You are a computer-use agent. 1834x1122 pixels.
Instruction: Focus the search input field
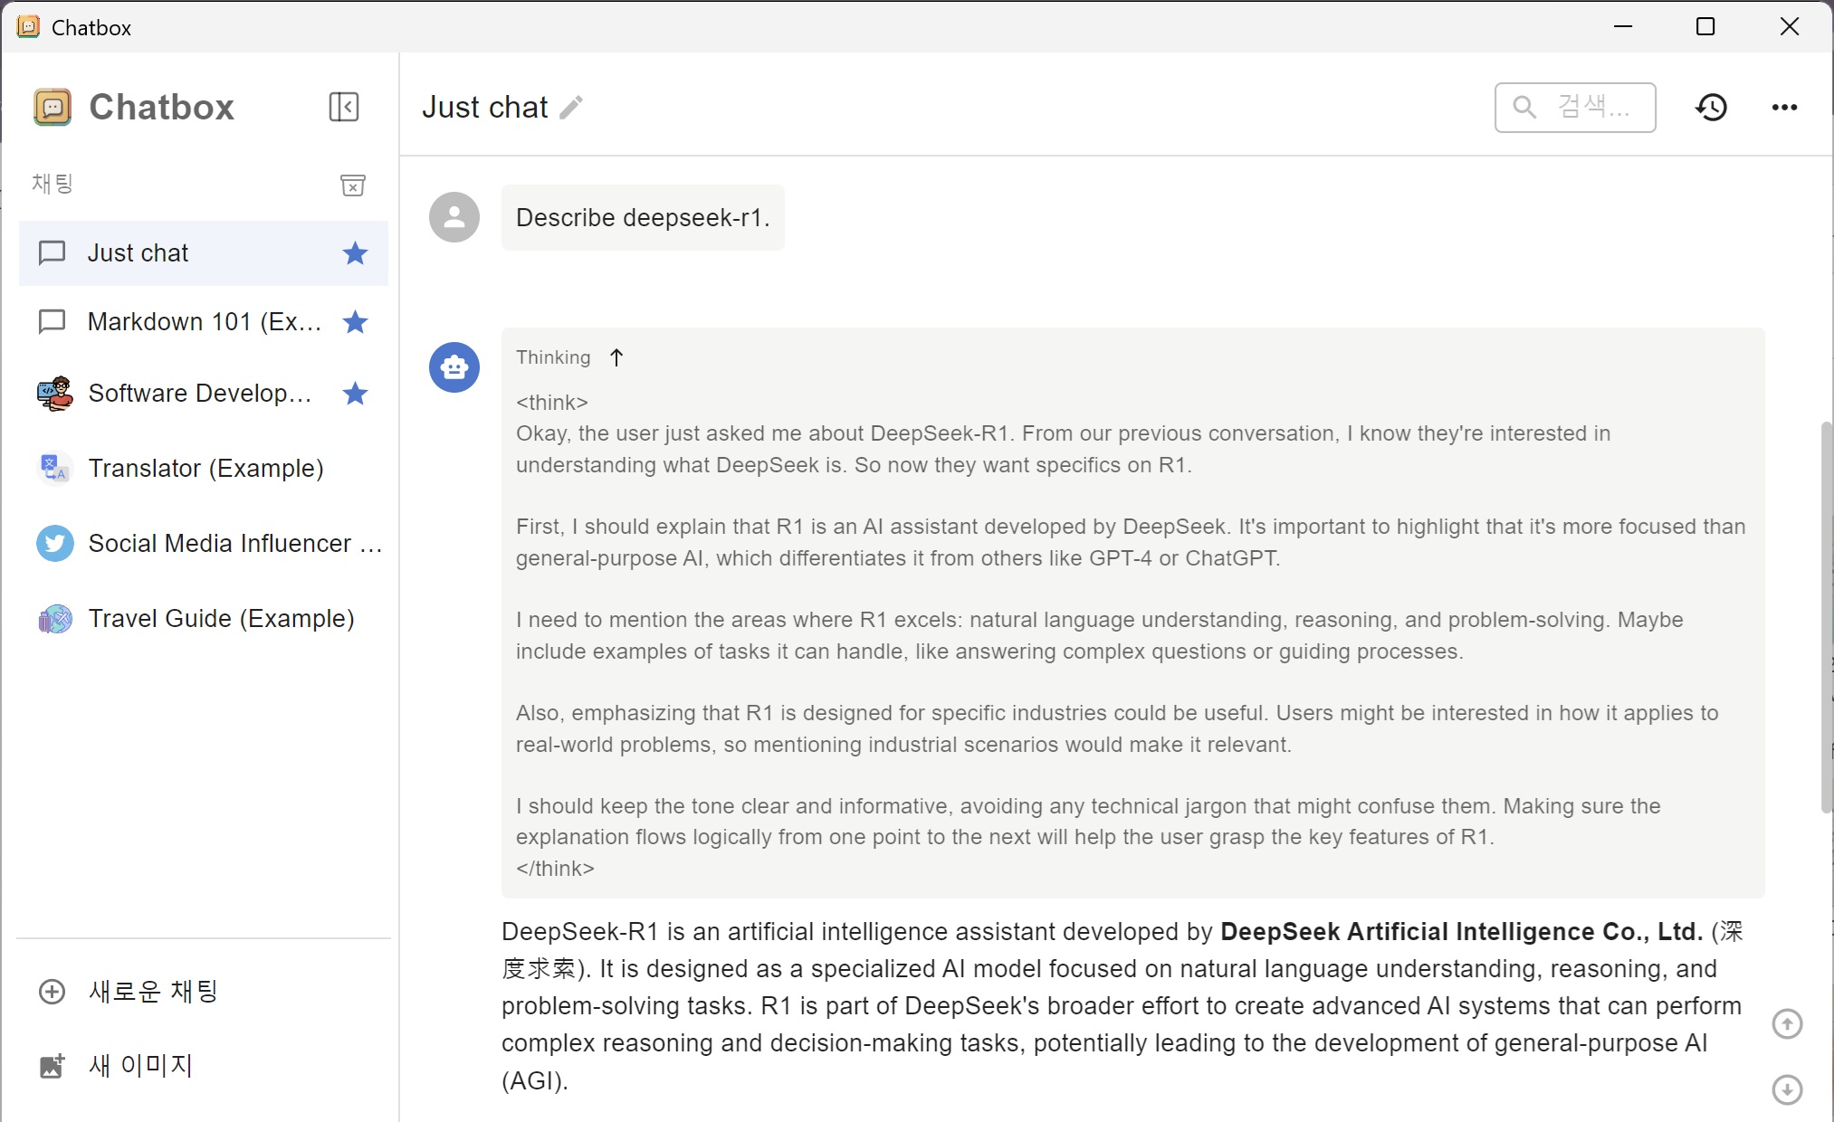1593,108
